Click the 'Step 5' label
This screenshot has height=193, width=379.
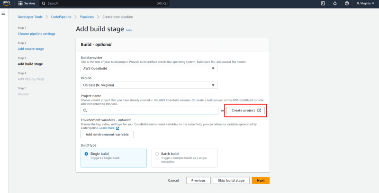22,88
